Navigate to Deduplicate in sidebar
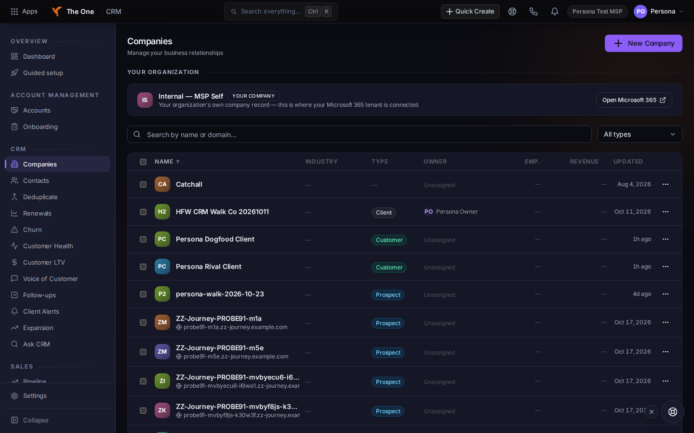 click(58, 197)
